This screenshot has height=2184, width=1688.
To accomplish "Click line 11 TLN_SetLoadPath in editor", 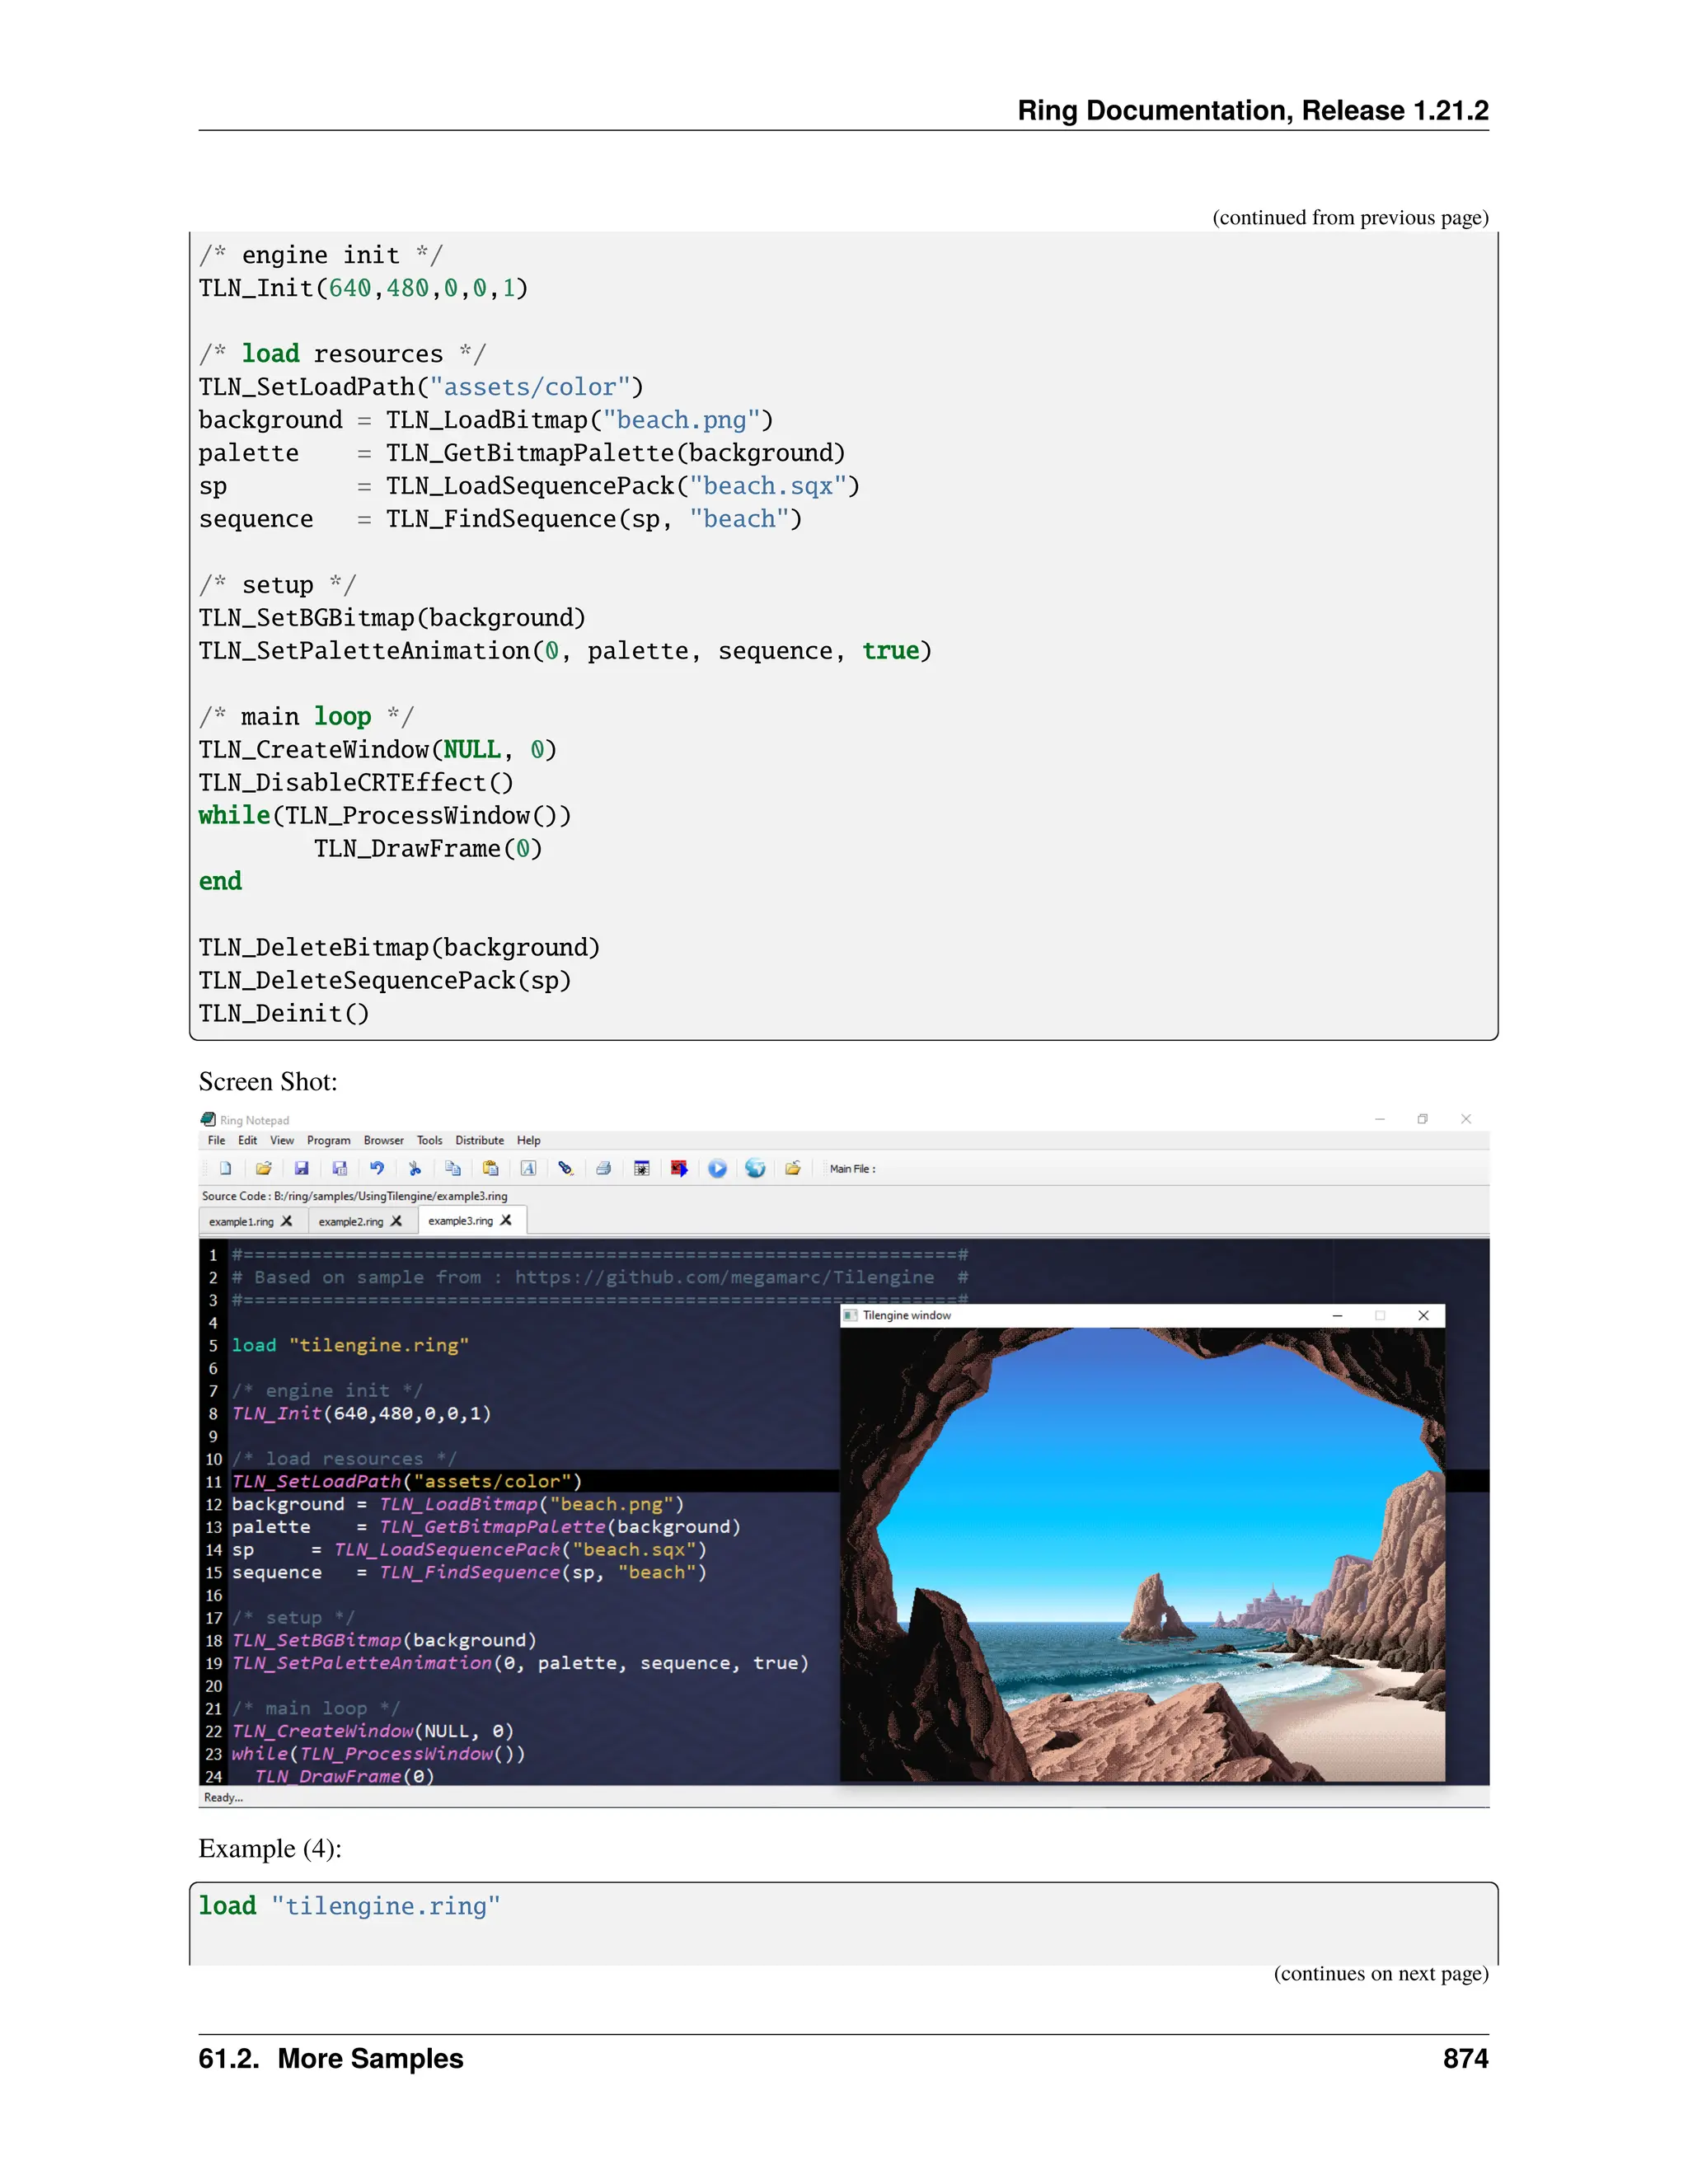I will pos(316,1481).
